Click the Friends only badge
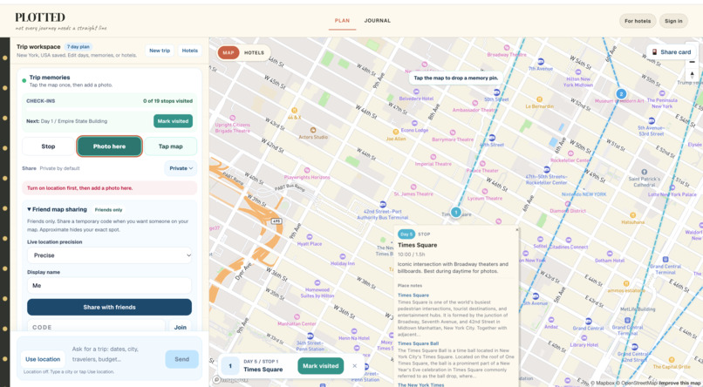The image size is (703, 387). (108, 209)
